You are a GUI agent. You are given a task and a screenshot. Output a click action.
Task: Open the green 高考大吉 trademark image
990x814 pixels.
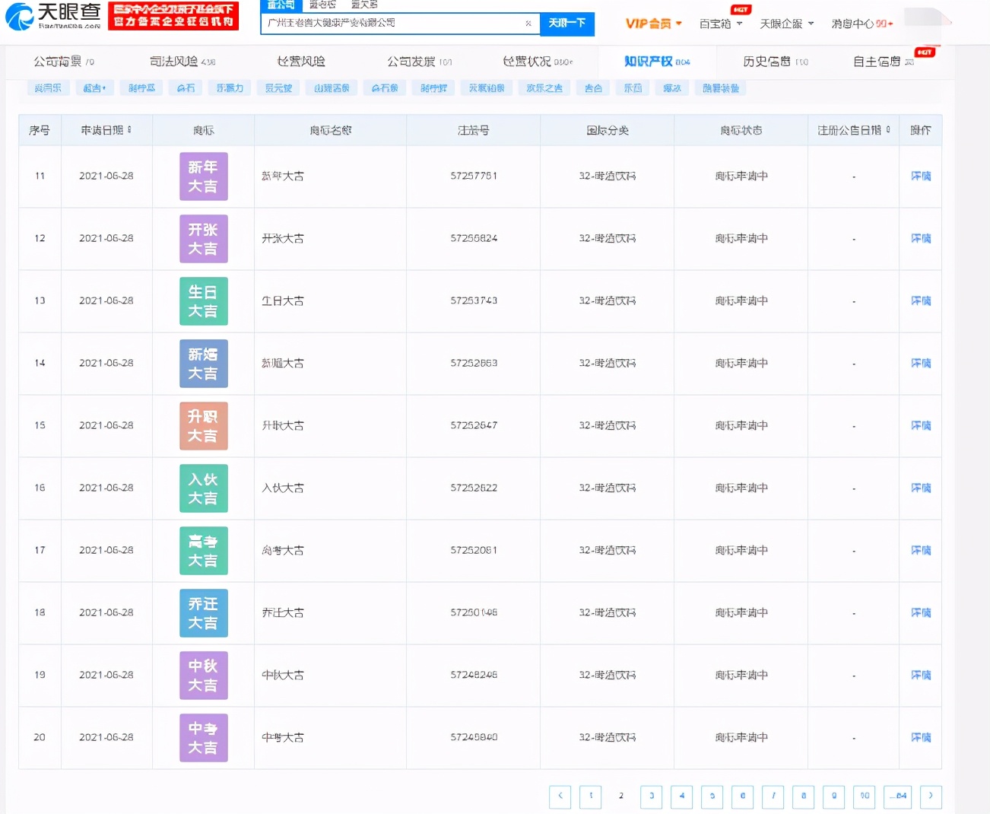pos(203,551)
